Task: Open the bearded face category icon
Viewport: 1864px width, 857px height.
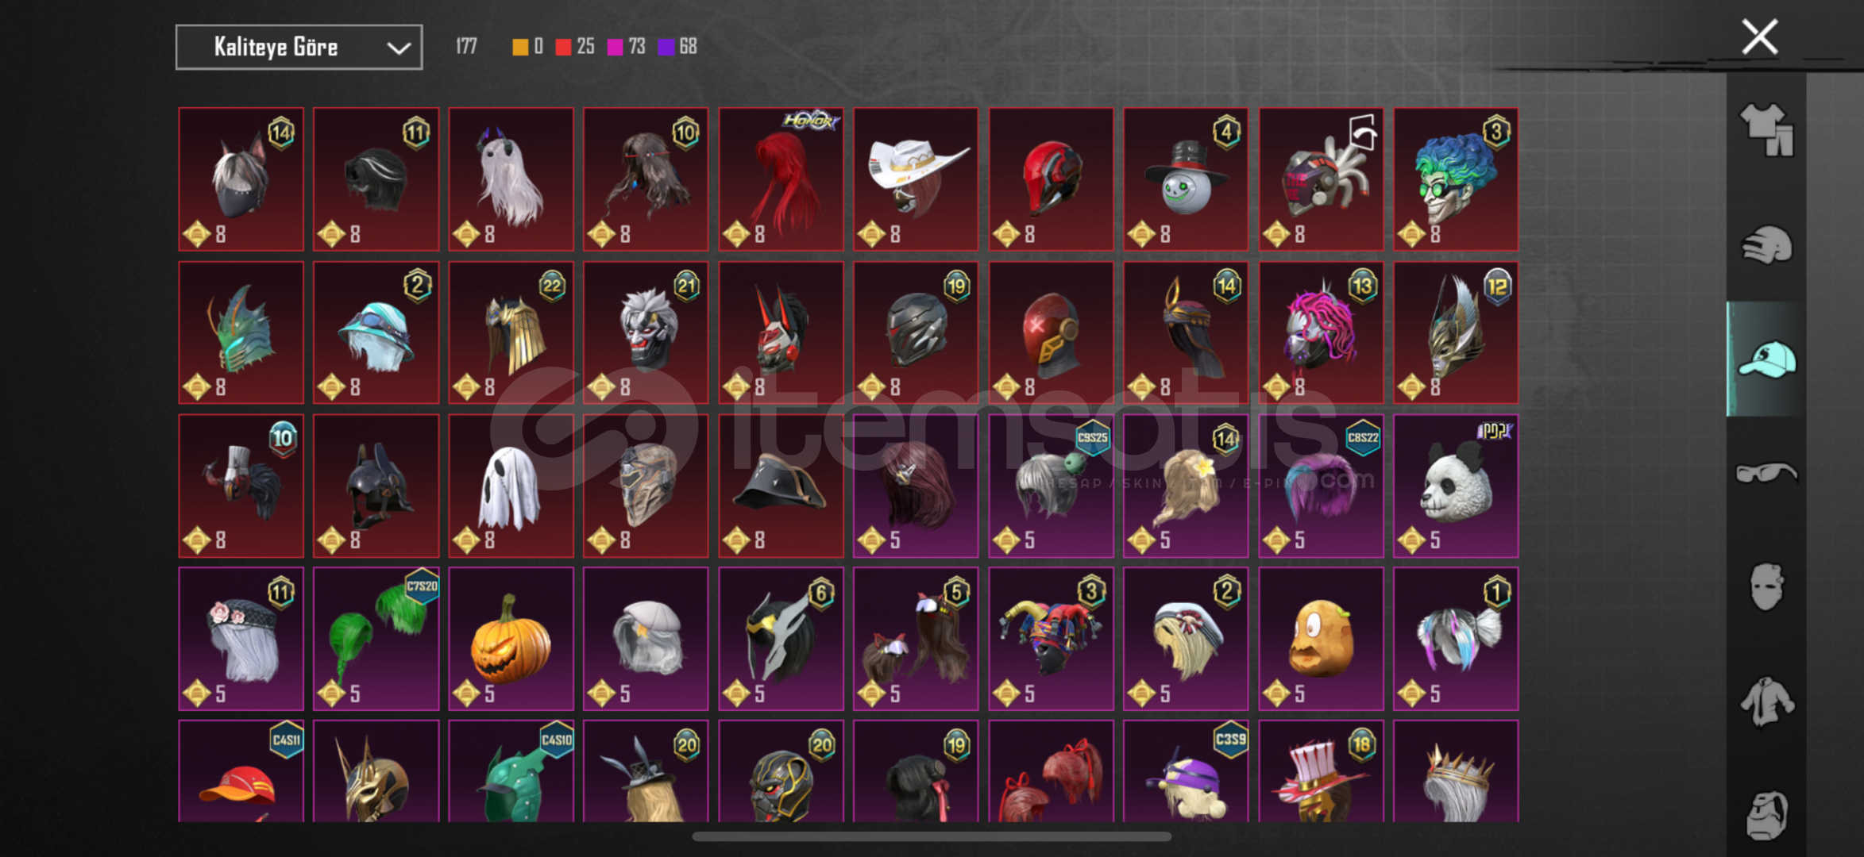Action: click(x=1766, y=815)
